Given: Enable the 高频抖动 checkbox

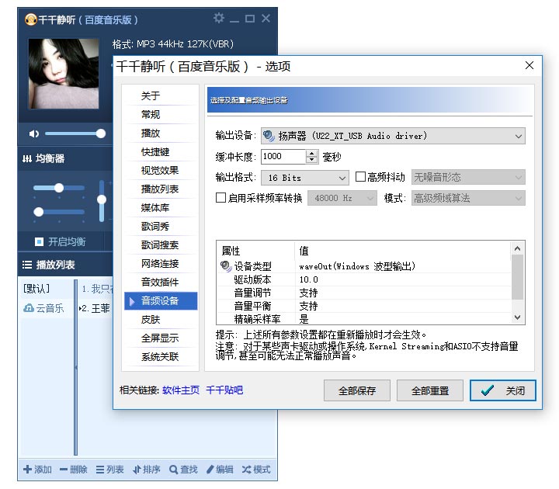Looking at the screenshot, I should 360,177.
